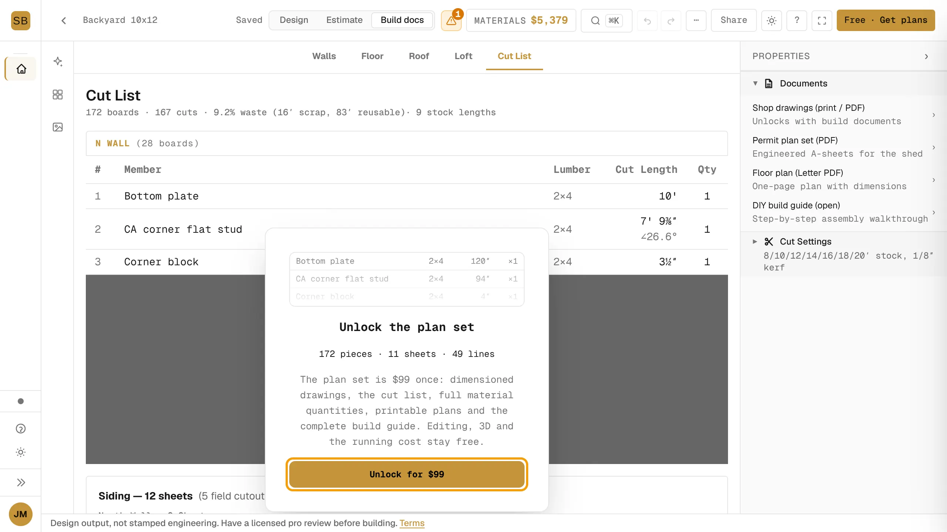Open the AI sparkle tool

click(x=58, y=62)
